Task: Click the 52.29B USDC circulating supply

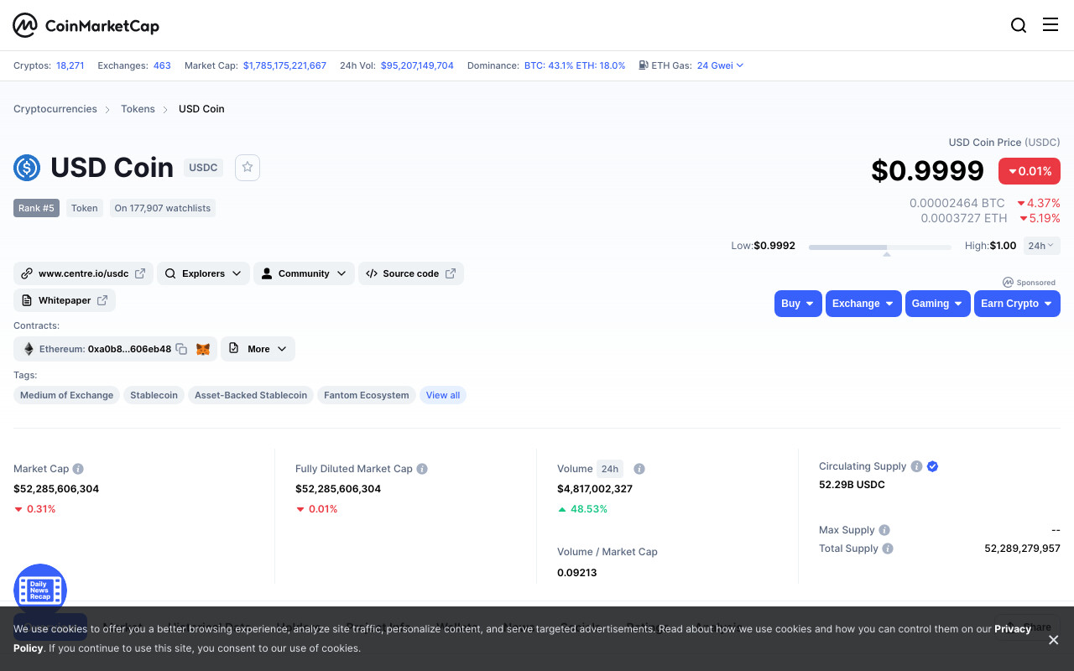Action: [852, 485]
